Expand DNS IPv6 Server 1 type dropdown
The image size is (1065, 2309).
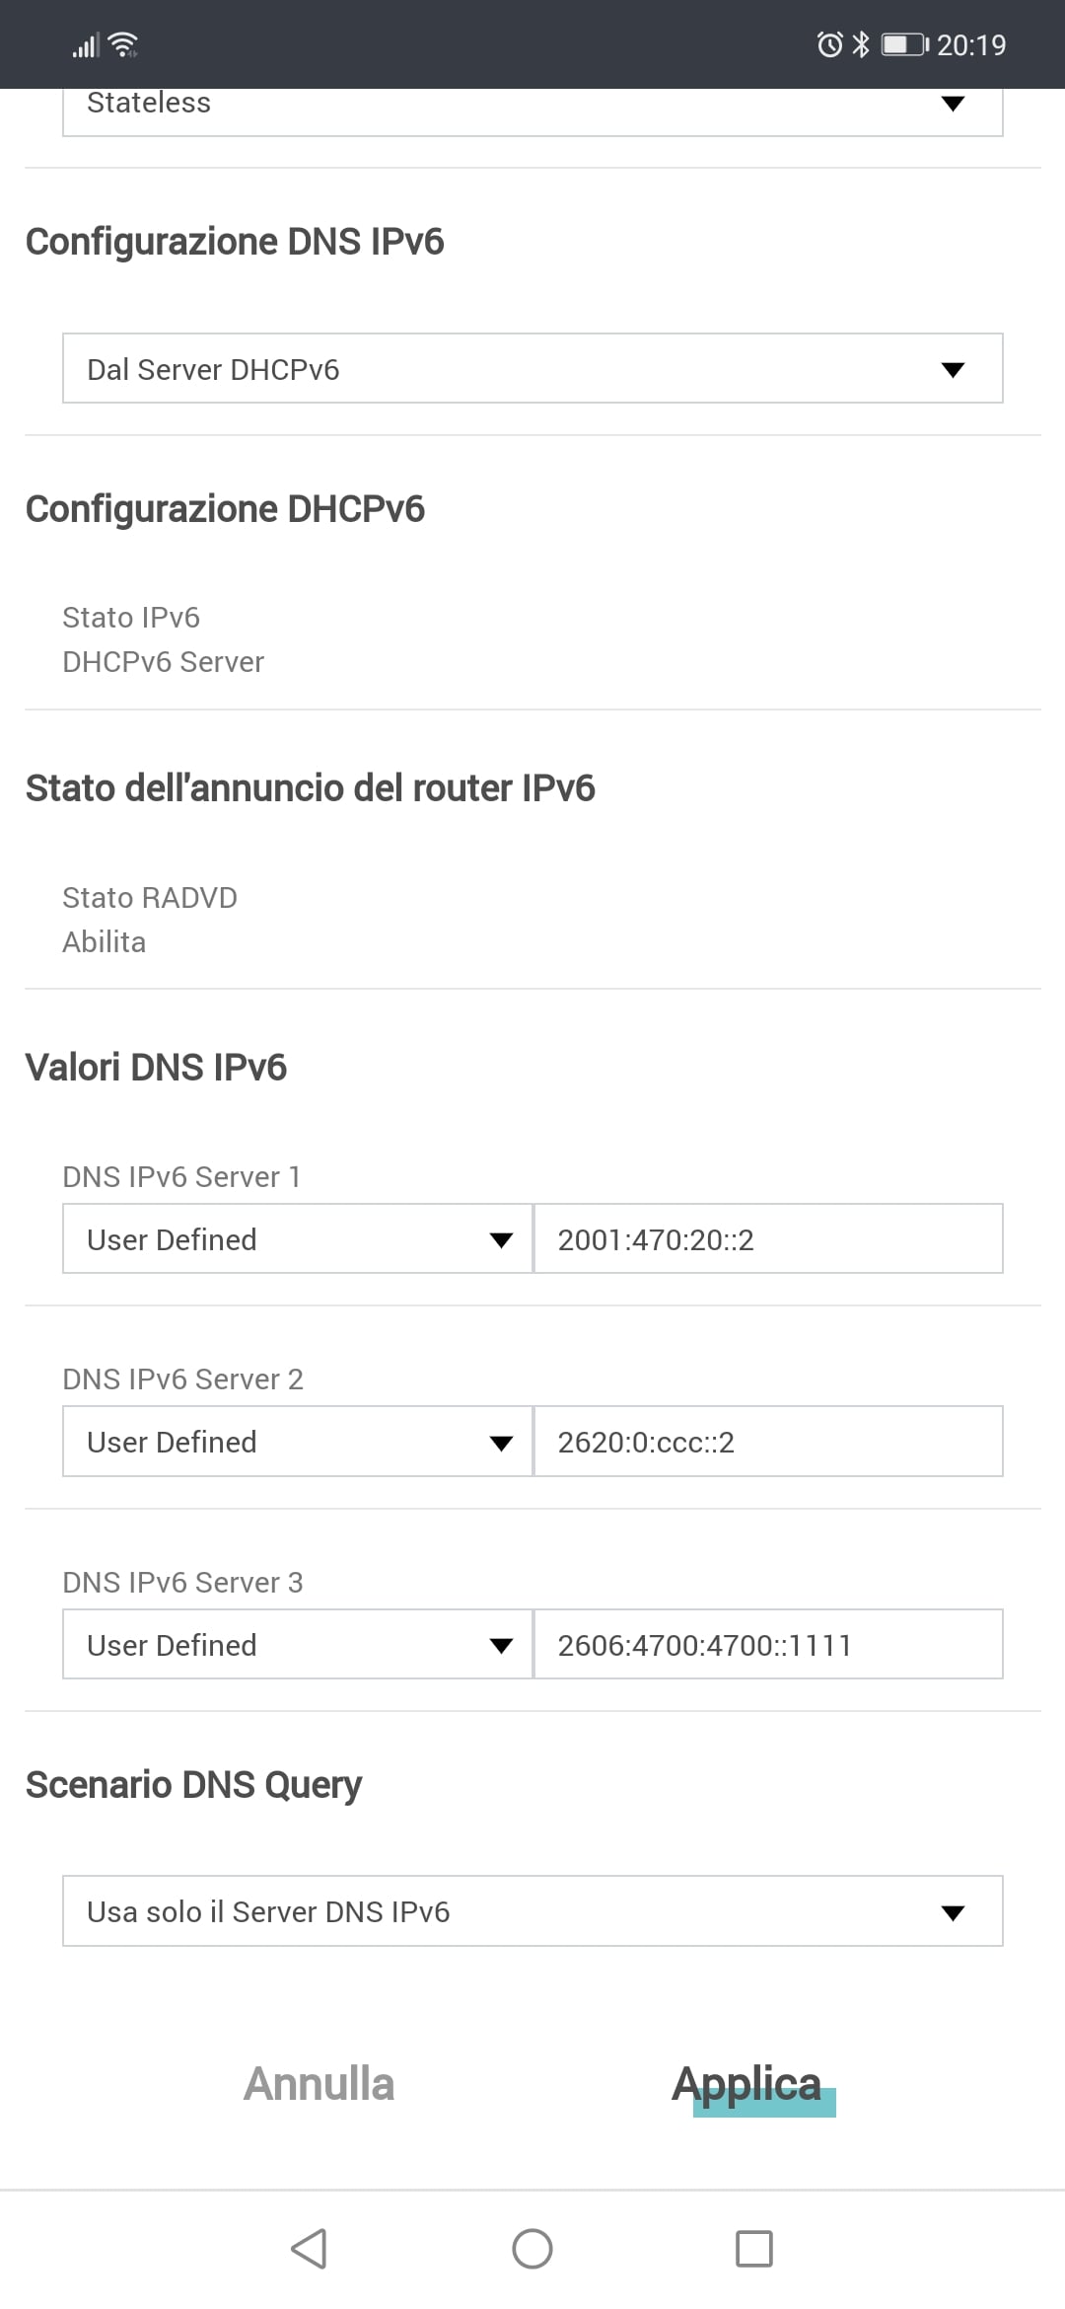point(298,1239)
